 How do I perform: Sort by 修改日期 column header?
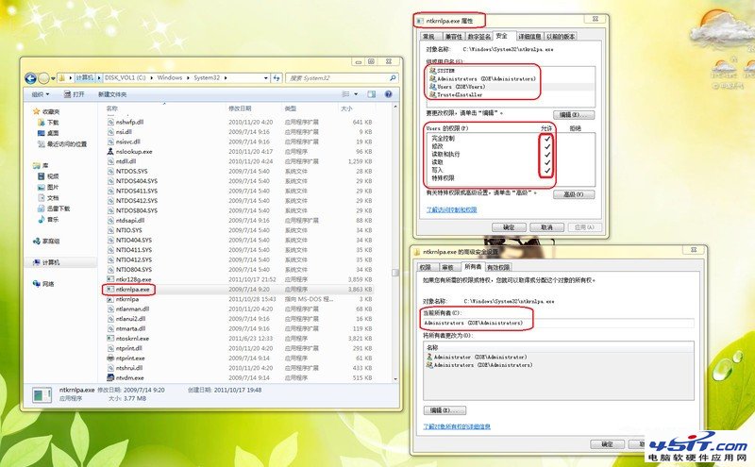point(240,108)
